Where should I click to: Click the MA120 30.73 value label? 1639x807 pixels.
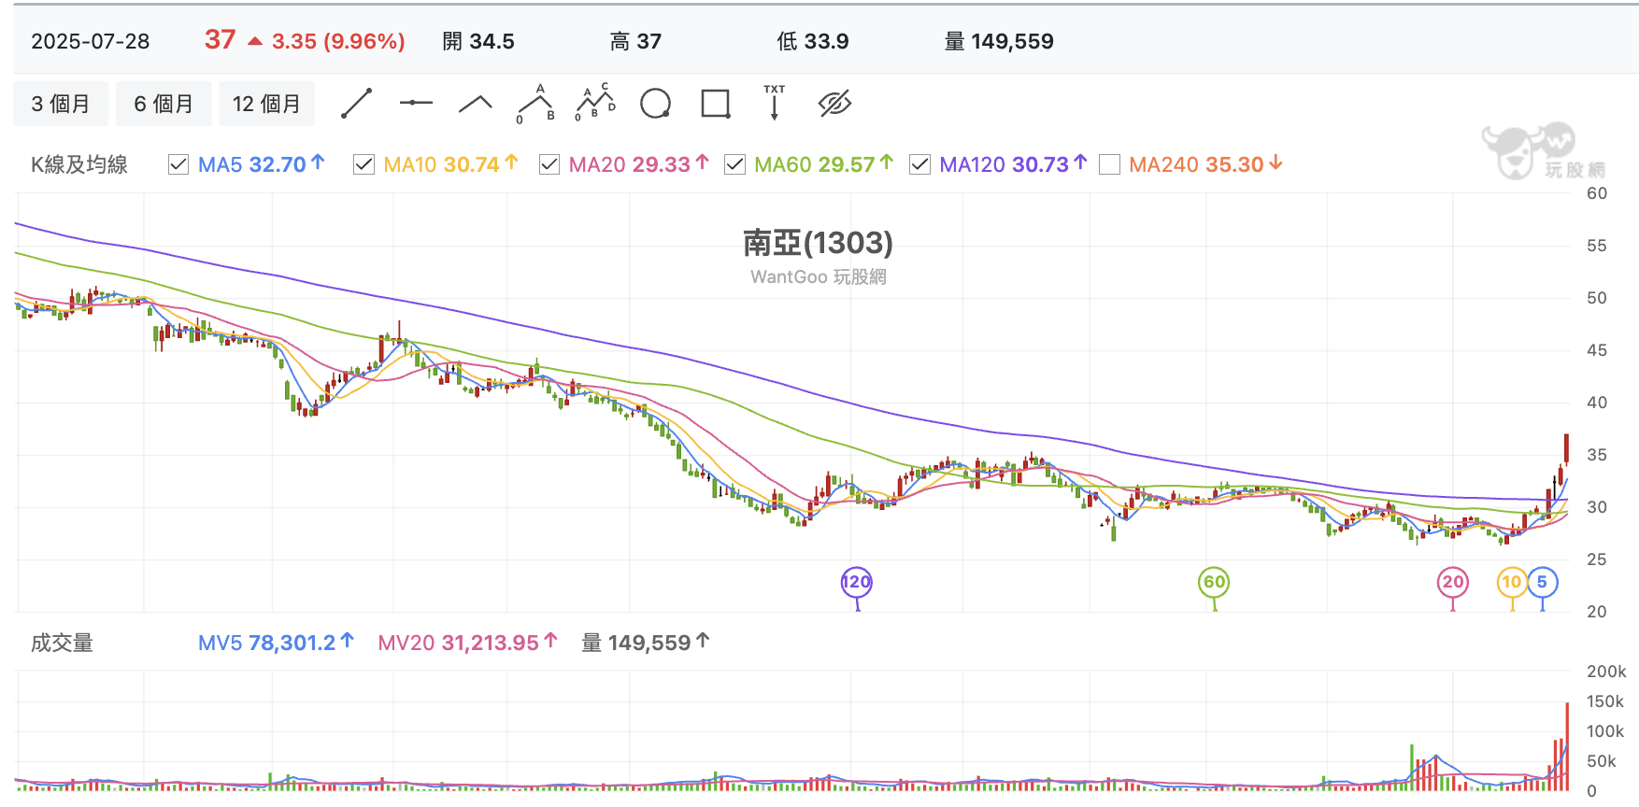pos(1013,164)
